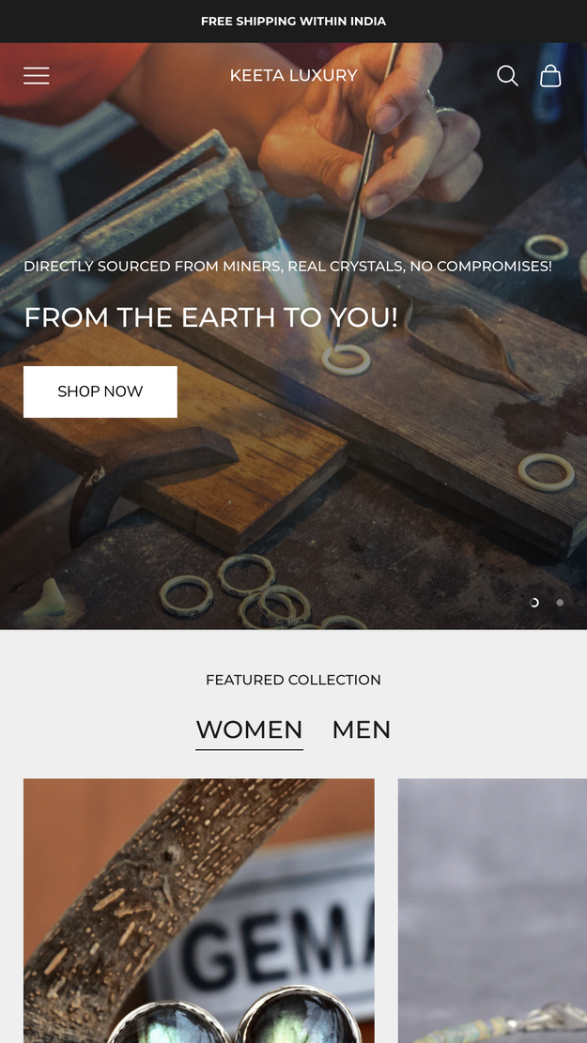This screenshot has width=587, height=1043.
Task: Open the labradorite earrings product image
Action: point(199,911)
